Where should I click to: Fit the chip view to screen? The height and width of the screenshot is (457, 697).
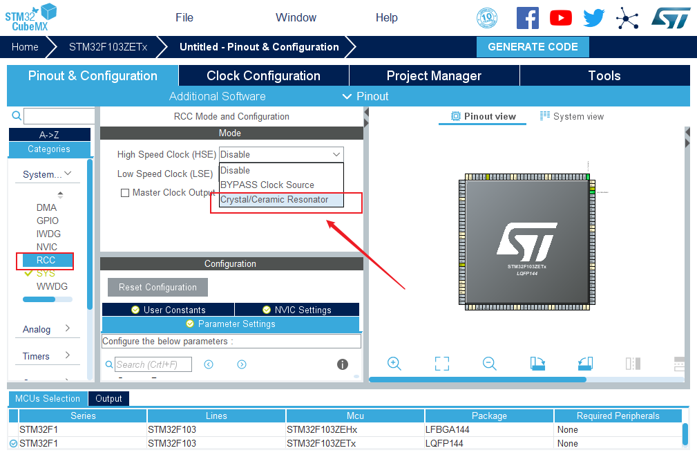(x=441, y=363)
